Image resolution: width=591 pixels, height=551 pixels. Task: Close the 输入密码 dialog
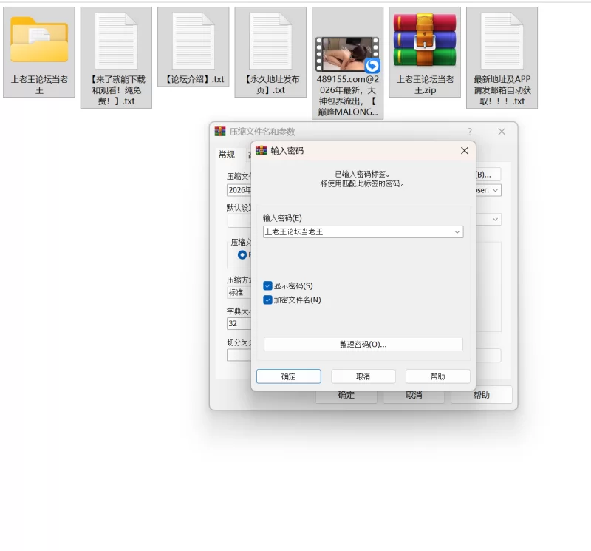465,151
